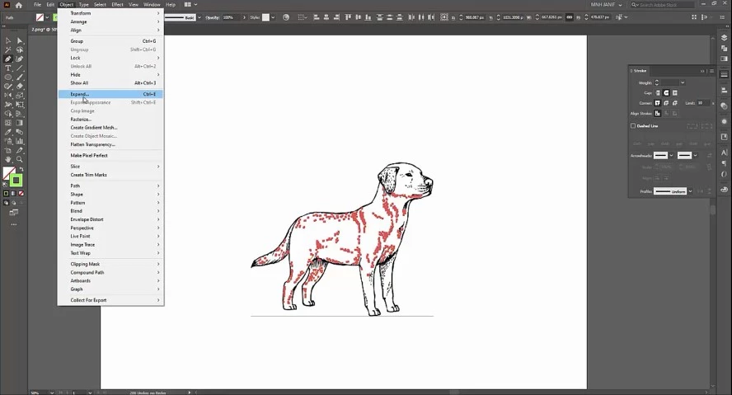Open the Clipping Mask submenu

[x=110, y=264]
